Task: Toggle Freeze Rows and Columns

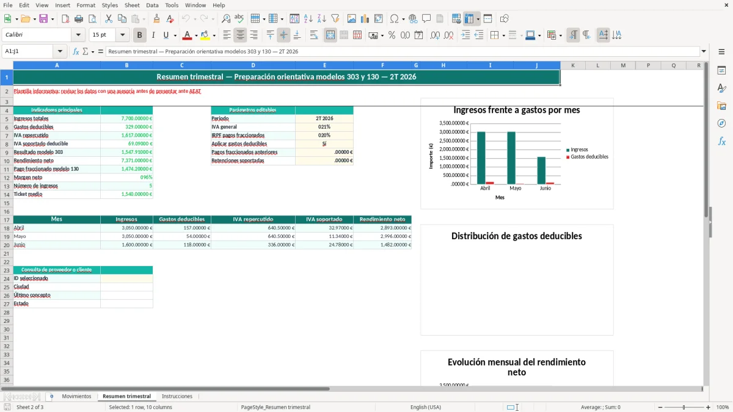Action: coord(469,19)
